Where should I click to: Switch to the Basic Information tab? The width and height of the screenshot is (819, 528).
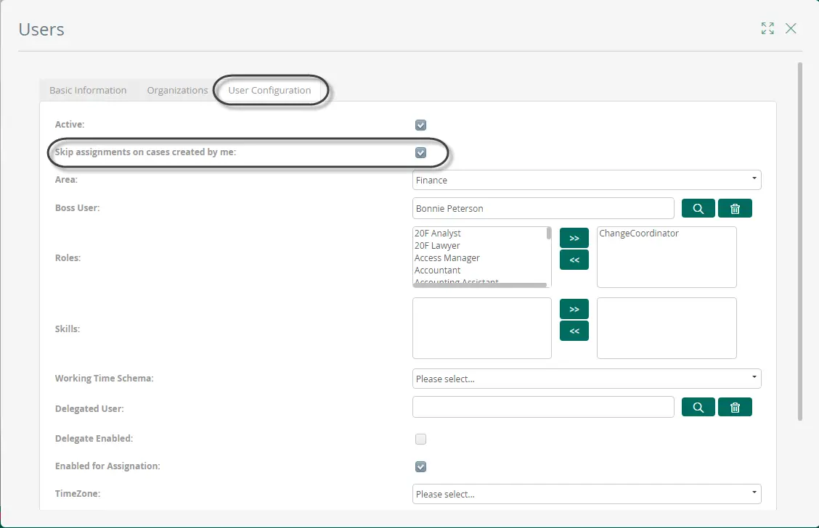point(88,90)
